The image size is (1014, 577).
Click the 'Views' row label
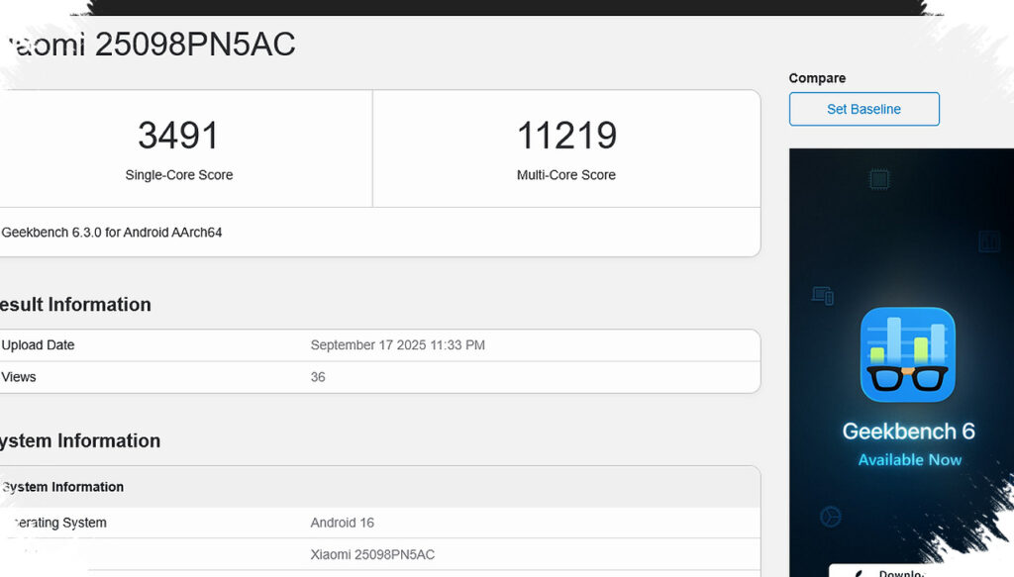point(18,377)
